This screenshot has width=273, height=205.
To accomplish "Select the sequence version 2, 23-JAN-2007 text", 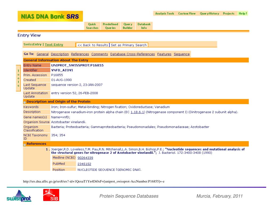I will pyautogui.click(x=77, y=85).
